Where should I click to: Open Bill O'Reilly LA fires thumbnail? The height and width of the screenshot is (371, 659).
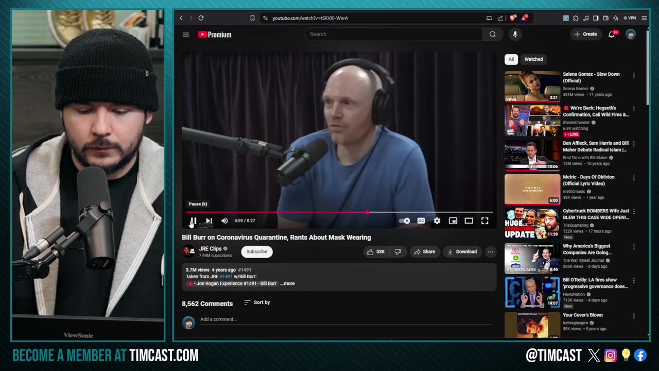[x=532, y=292]
